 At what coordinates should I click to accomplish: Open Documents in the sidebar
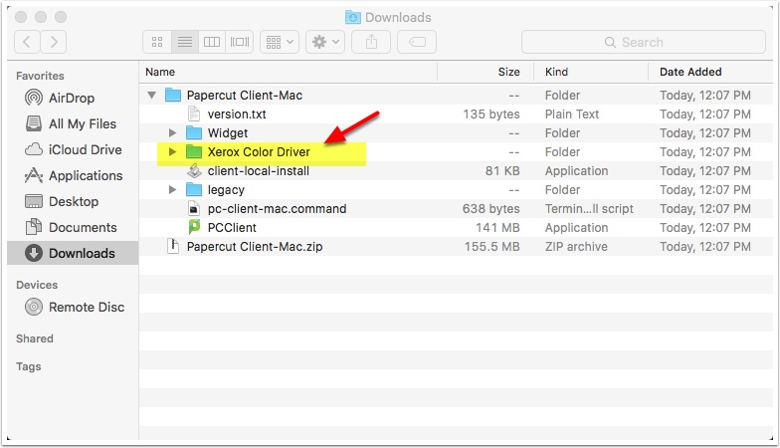click(x=73, y=227)
